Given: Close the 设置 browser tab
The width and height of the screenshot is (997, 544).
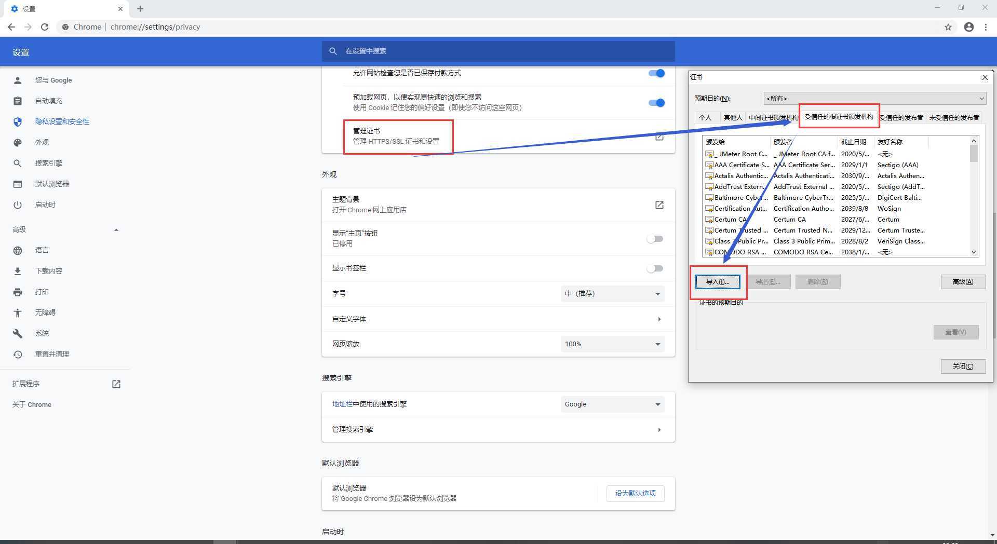Looking at the screenshot, I should [120, 9].
